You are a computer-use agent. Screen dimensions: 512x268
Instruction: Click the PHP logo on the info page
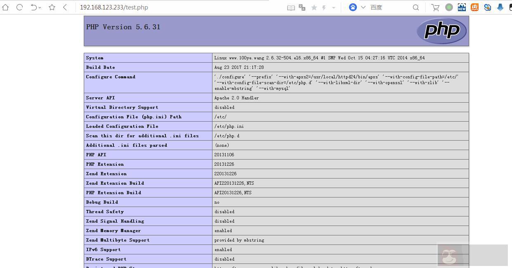click(441, 31)
